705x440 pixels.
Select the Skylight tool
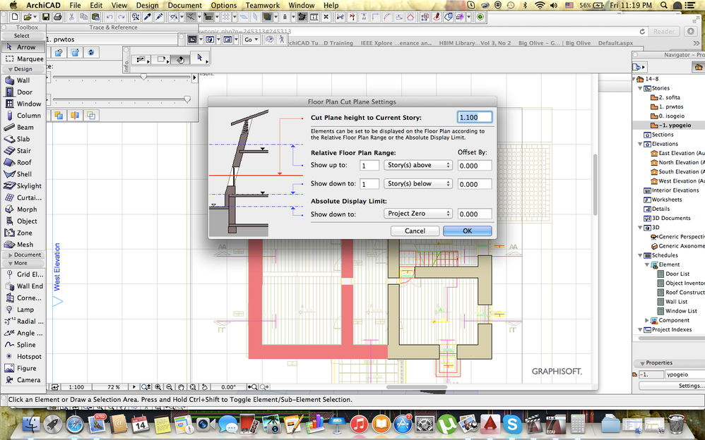click(28, 186)
